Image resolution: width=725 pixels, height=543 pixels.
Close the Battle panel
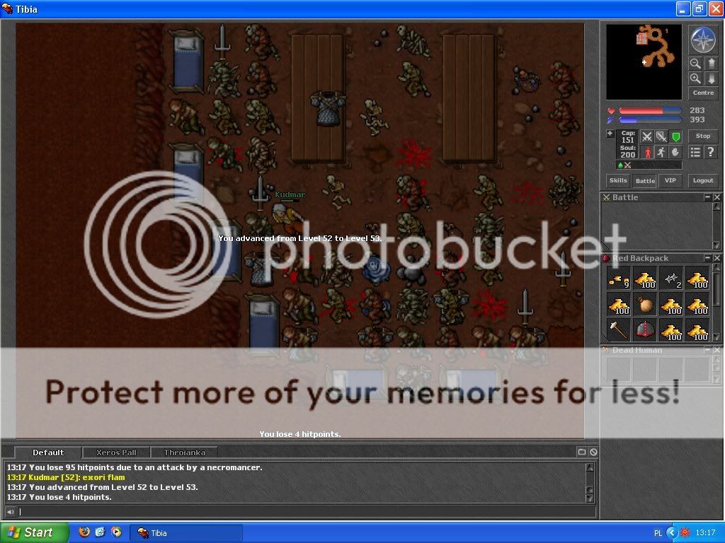717,197
